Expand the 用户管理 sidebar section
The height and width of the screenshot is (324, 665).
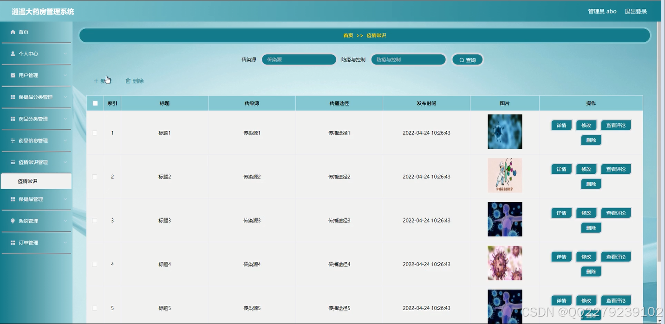[33, 75]
